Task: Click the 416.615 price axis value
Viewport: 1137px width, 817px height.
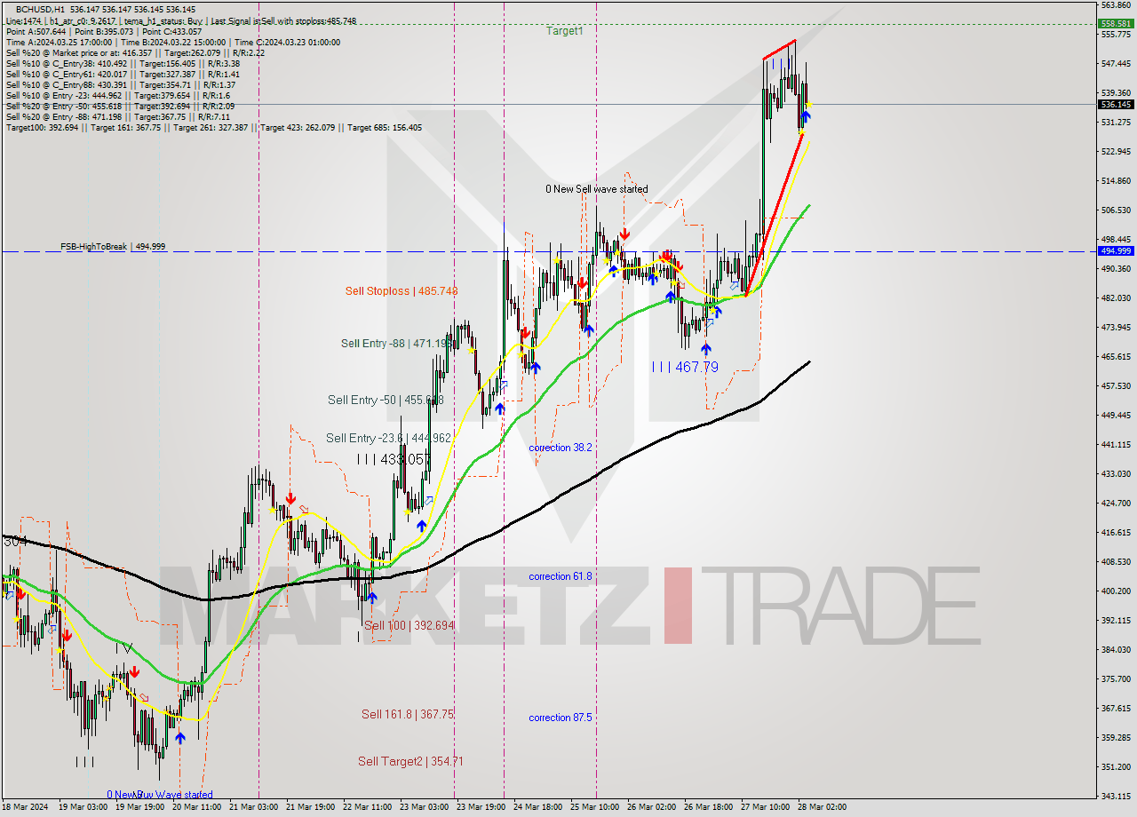Action: click(x=1116, y=532)
